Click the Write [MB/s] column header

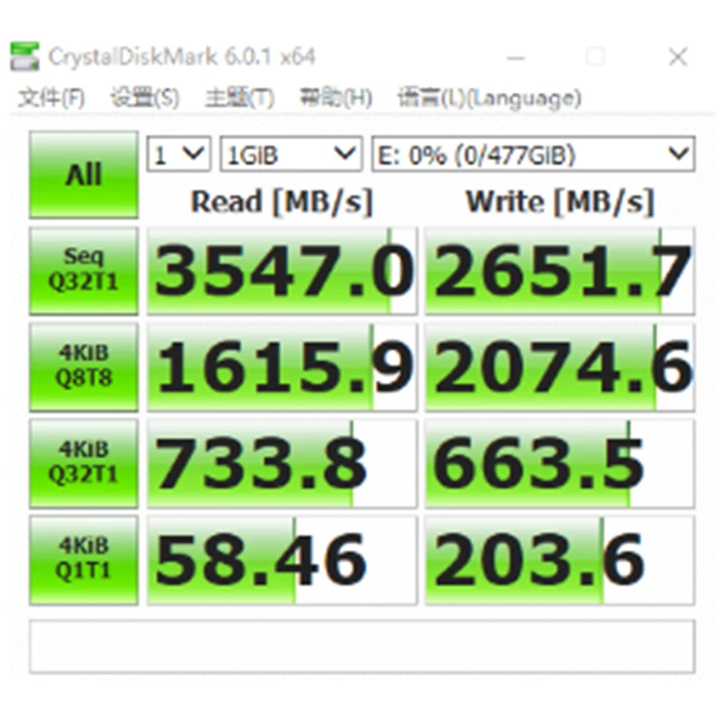click(x=560, y=202)
